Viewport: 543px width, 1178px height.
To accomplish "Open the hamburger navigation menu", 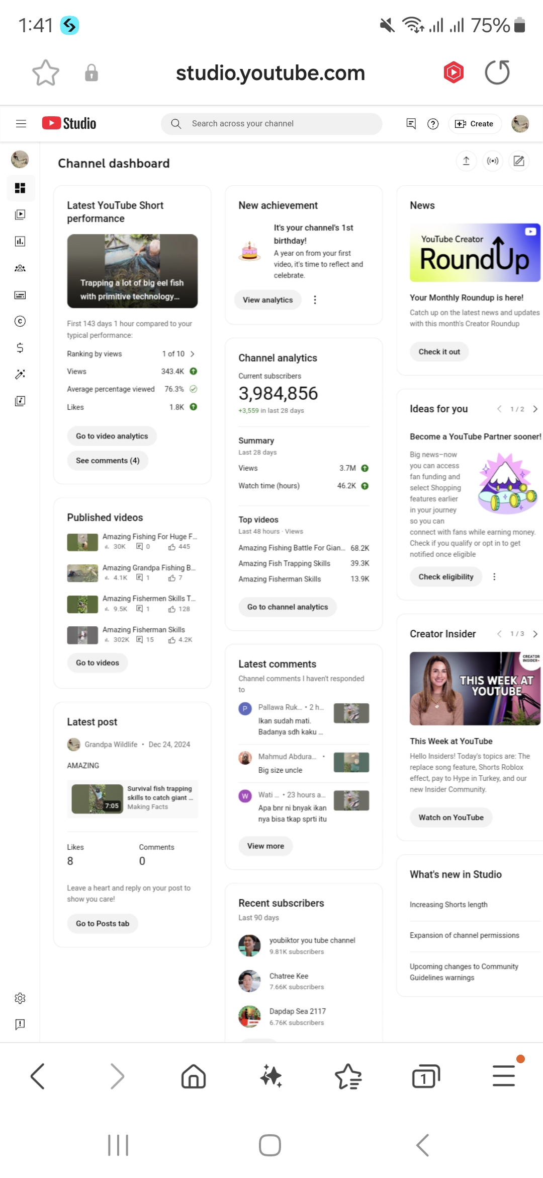I will click(21, 124).
